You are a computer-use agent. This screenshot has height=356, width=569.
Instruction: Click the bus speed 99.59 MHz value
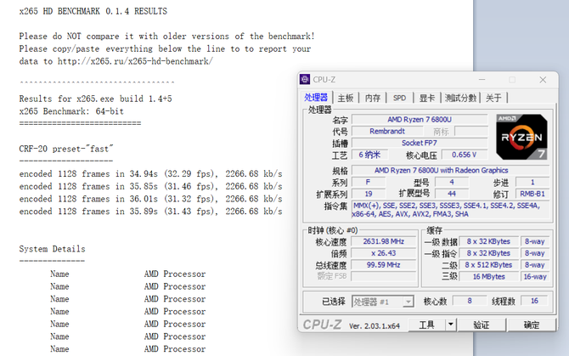click(384, 265)
